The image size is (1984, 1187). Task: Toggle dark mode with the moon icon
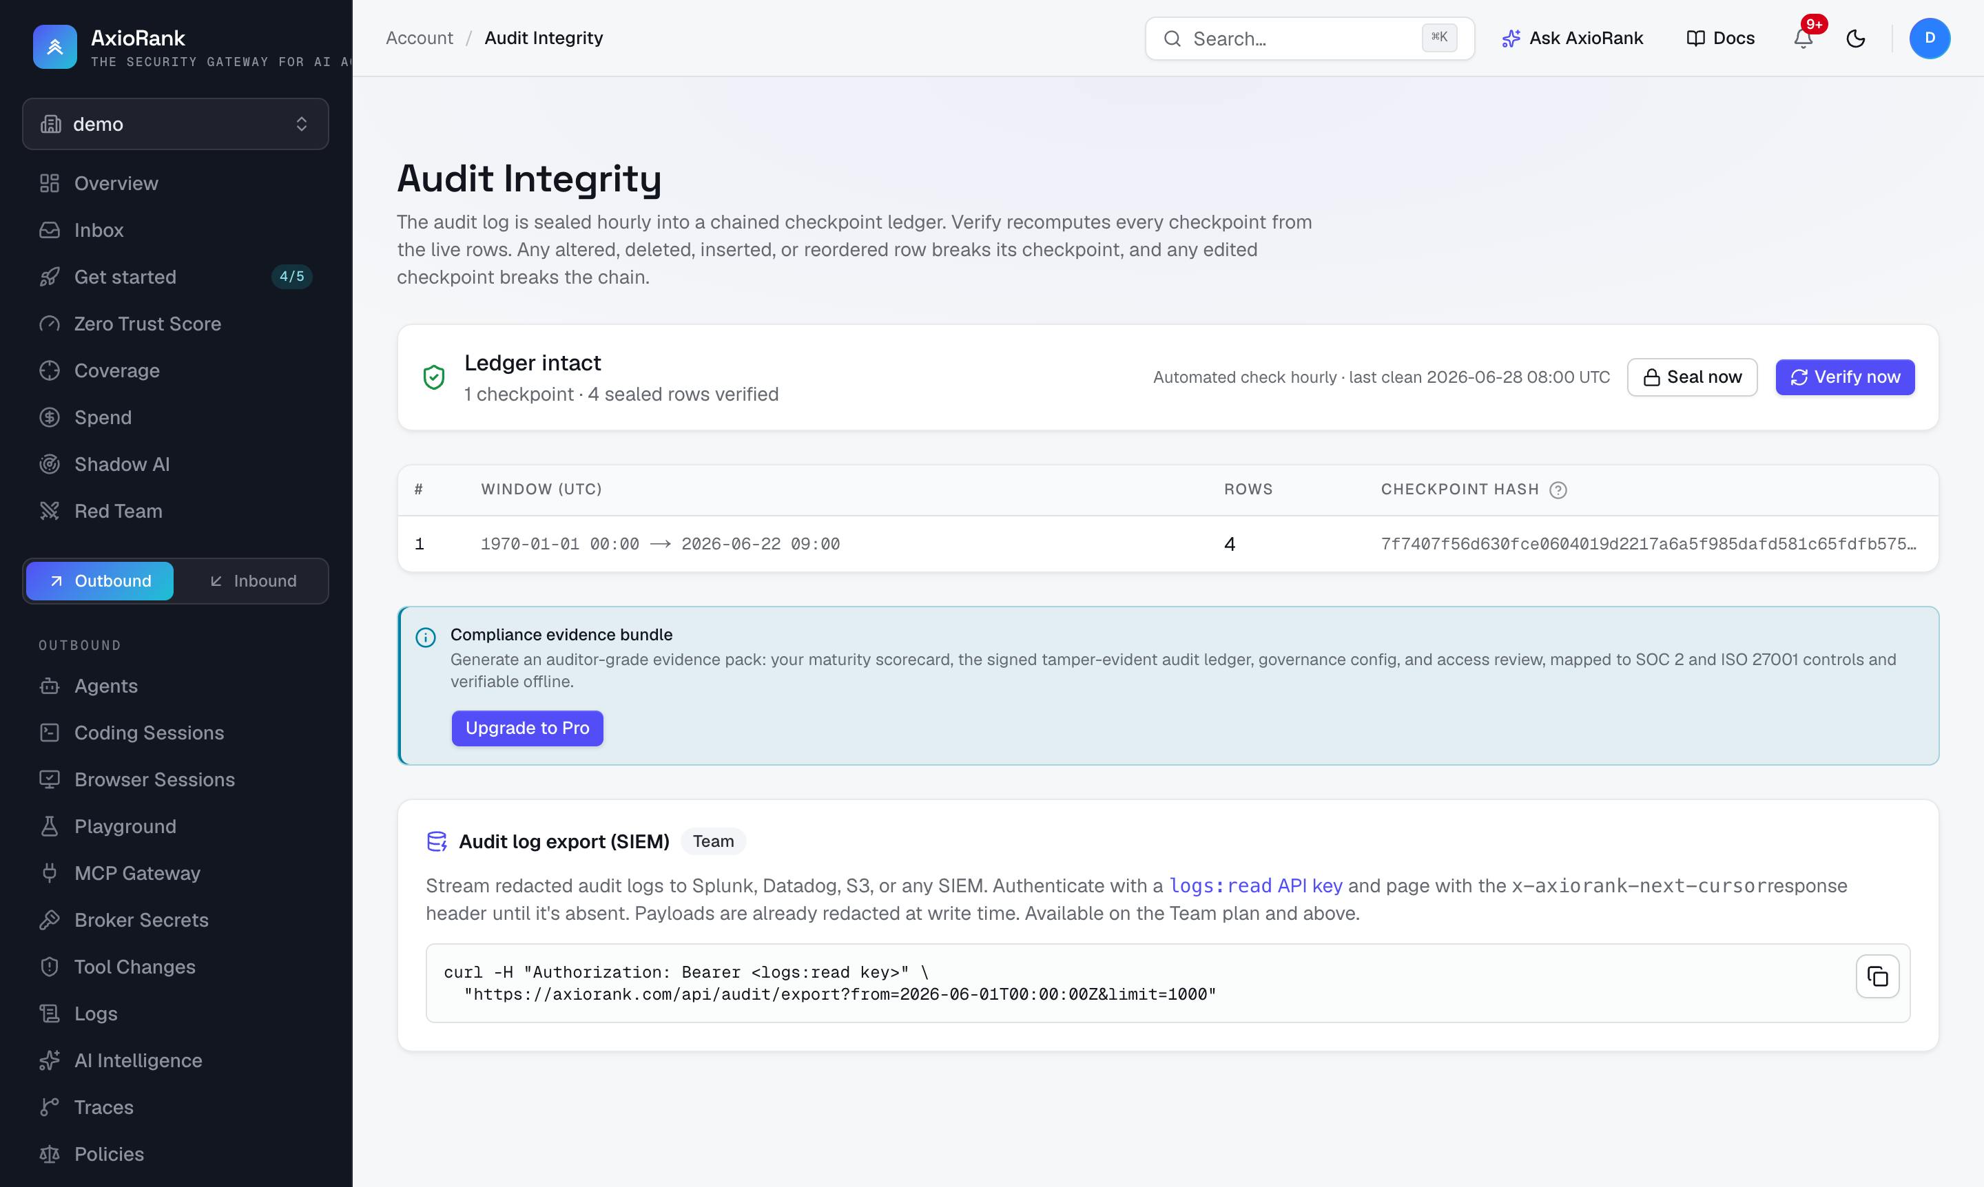tap(1856, 39)
